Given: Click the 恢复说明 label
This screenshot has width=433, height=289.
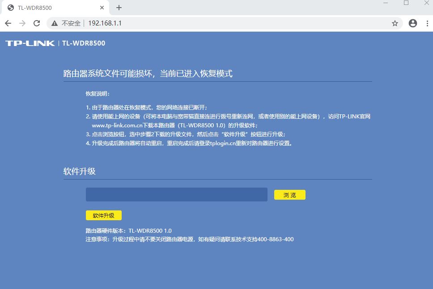Looking at the screenshot, I should click(98, 94).
